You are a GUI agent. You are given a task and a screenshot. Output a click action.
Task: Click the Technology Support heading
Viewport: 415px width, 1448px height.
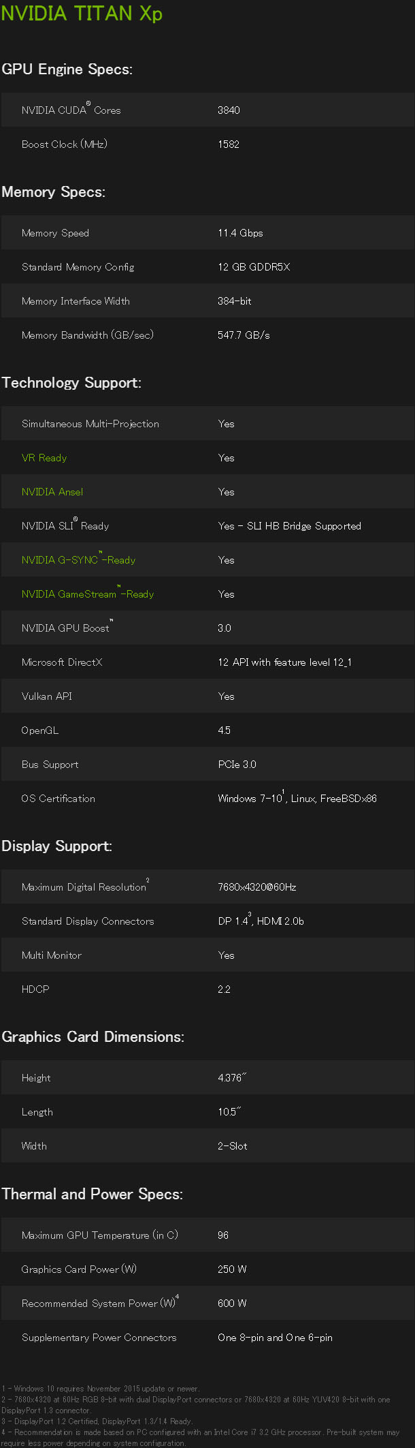[71, 382]
